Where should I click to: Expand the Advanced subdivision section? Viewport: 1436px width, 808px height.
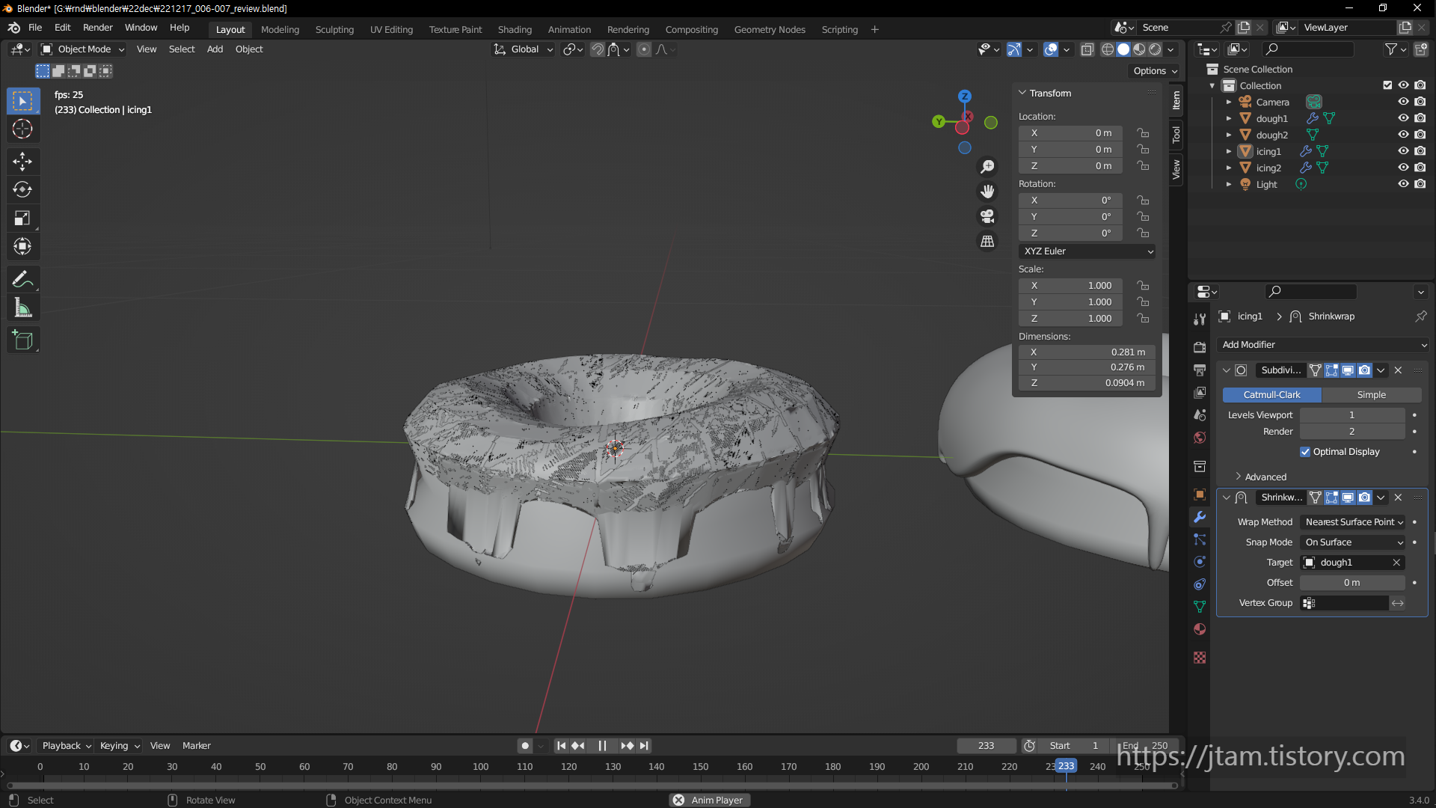pyautogui.click(x=1265, y=477)
